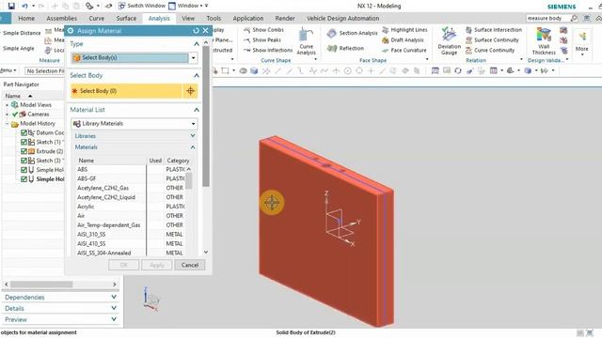Image resolution: width=602 pixels, height=338 pixels.
Task: Toggle Sketch (3) checkbox
Action: click(24, 161)
